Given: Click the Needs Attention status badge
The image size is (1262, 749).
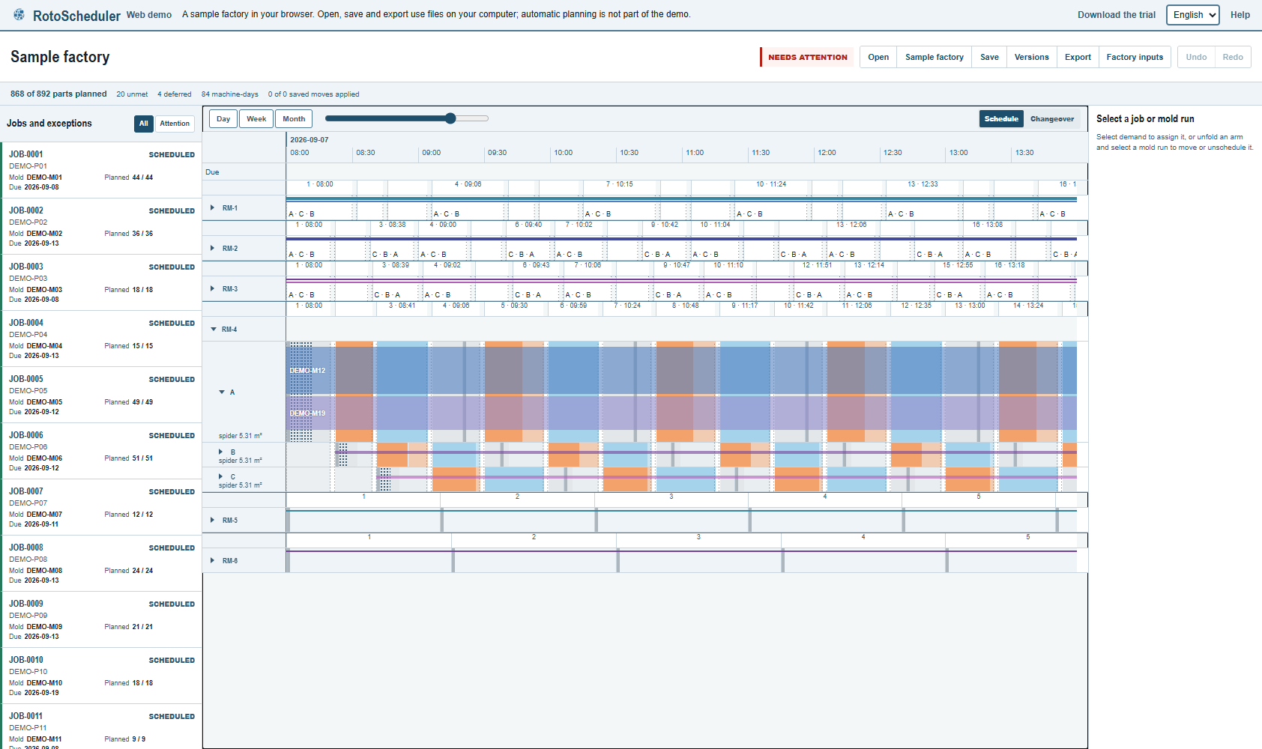Looking at the screenshot, I should click(x=807, y=57).
